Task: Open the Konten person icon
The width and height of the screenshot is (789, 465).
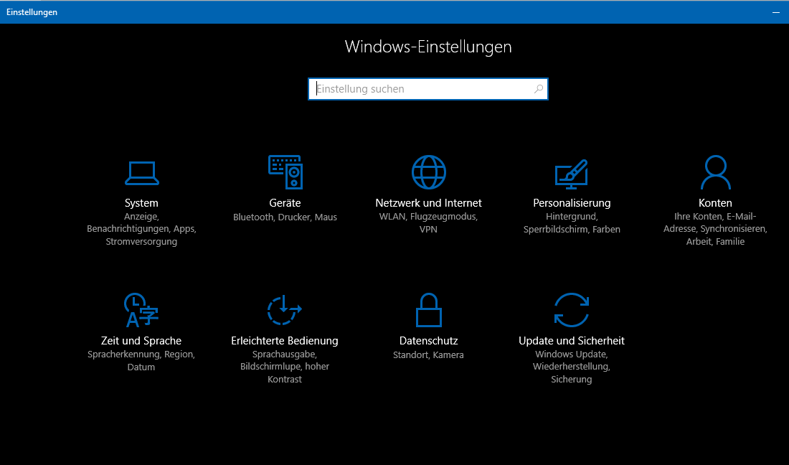Action: click(716, 172)
